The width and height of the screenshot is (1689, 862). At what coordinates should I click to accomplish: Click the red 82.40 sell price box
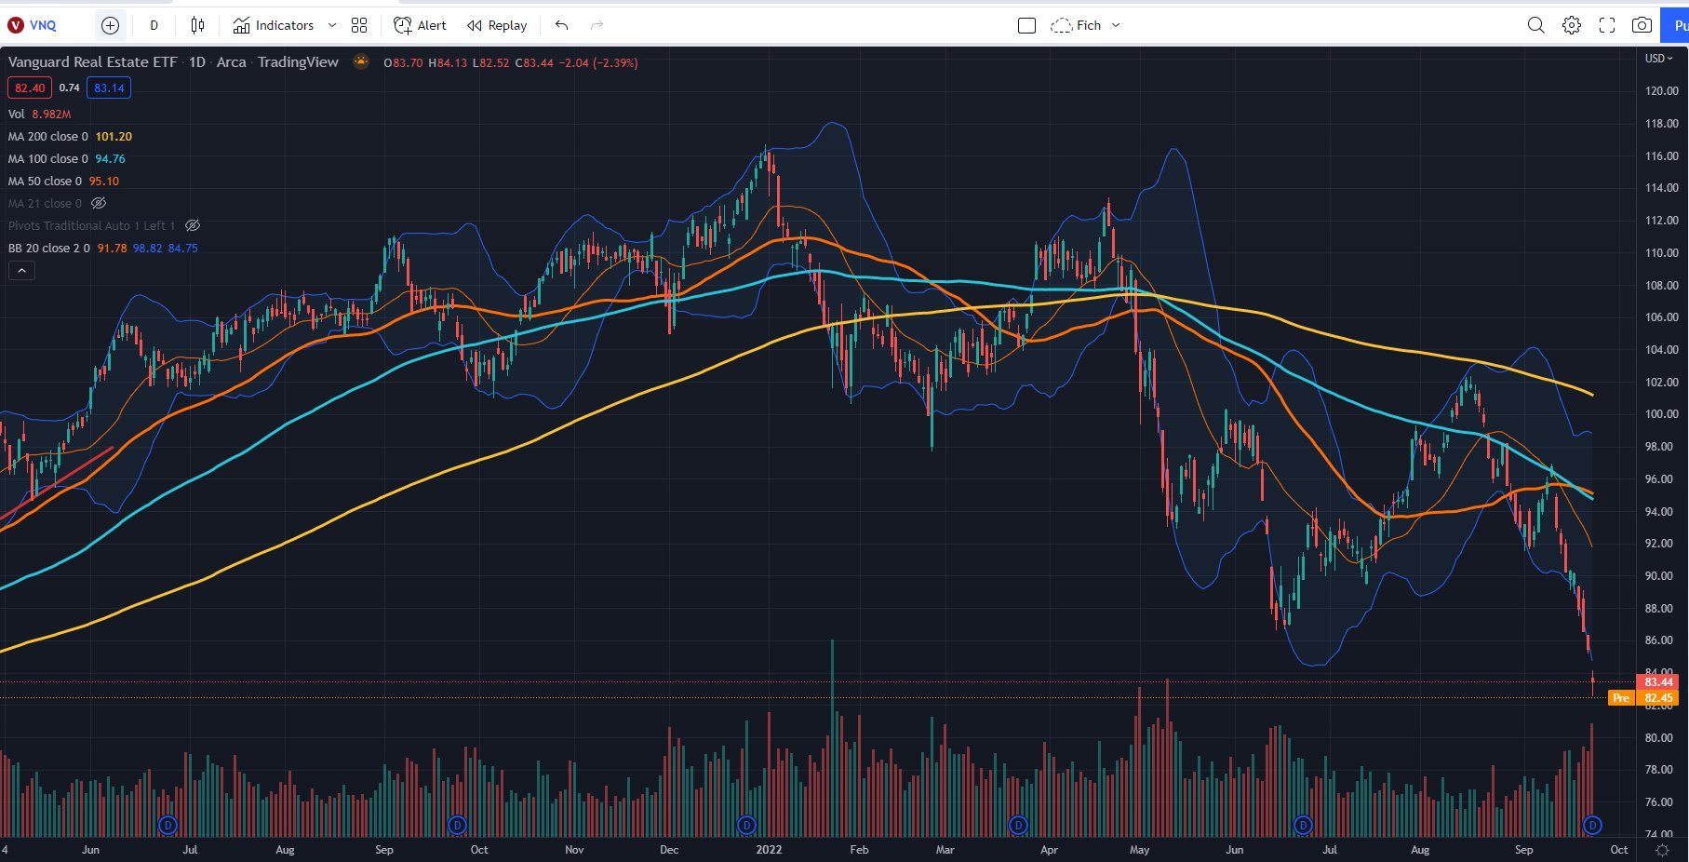click(x=30, y=88)
